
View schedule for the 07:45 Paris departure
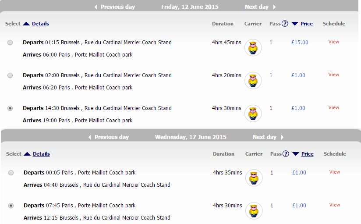[x=335, y=205]
